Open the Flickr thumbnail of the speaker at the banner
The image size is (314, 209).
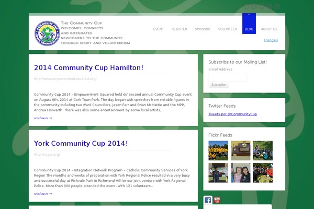[x=218, y=173]
